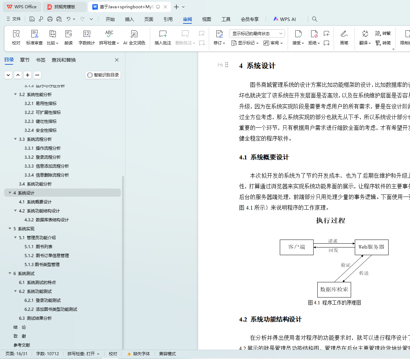Image resolution: width=410 pixels, height=359 pixels.
Task: Jump to 6.3 测试结果分析 in outline
Action: pos(35,318)
